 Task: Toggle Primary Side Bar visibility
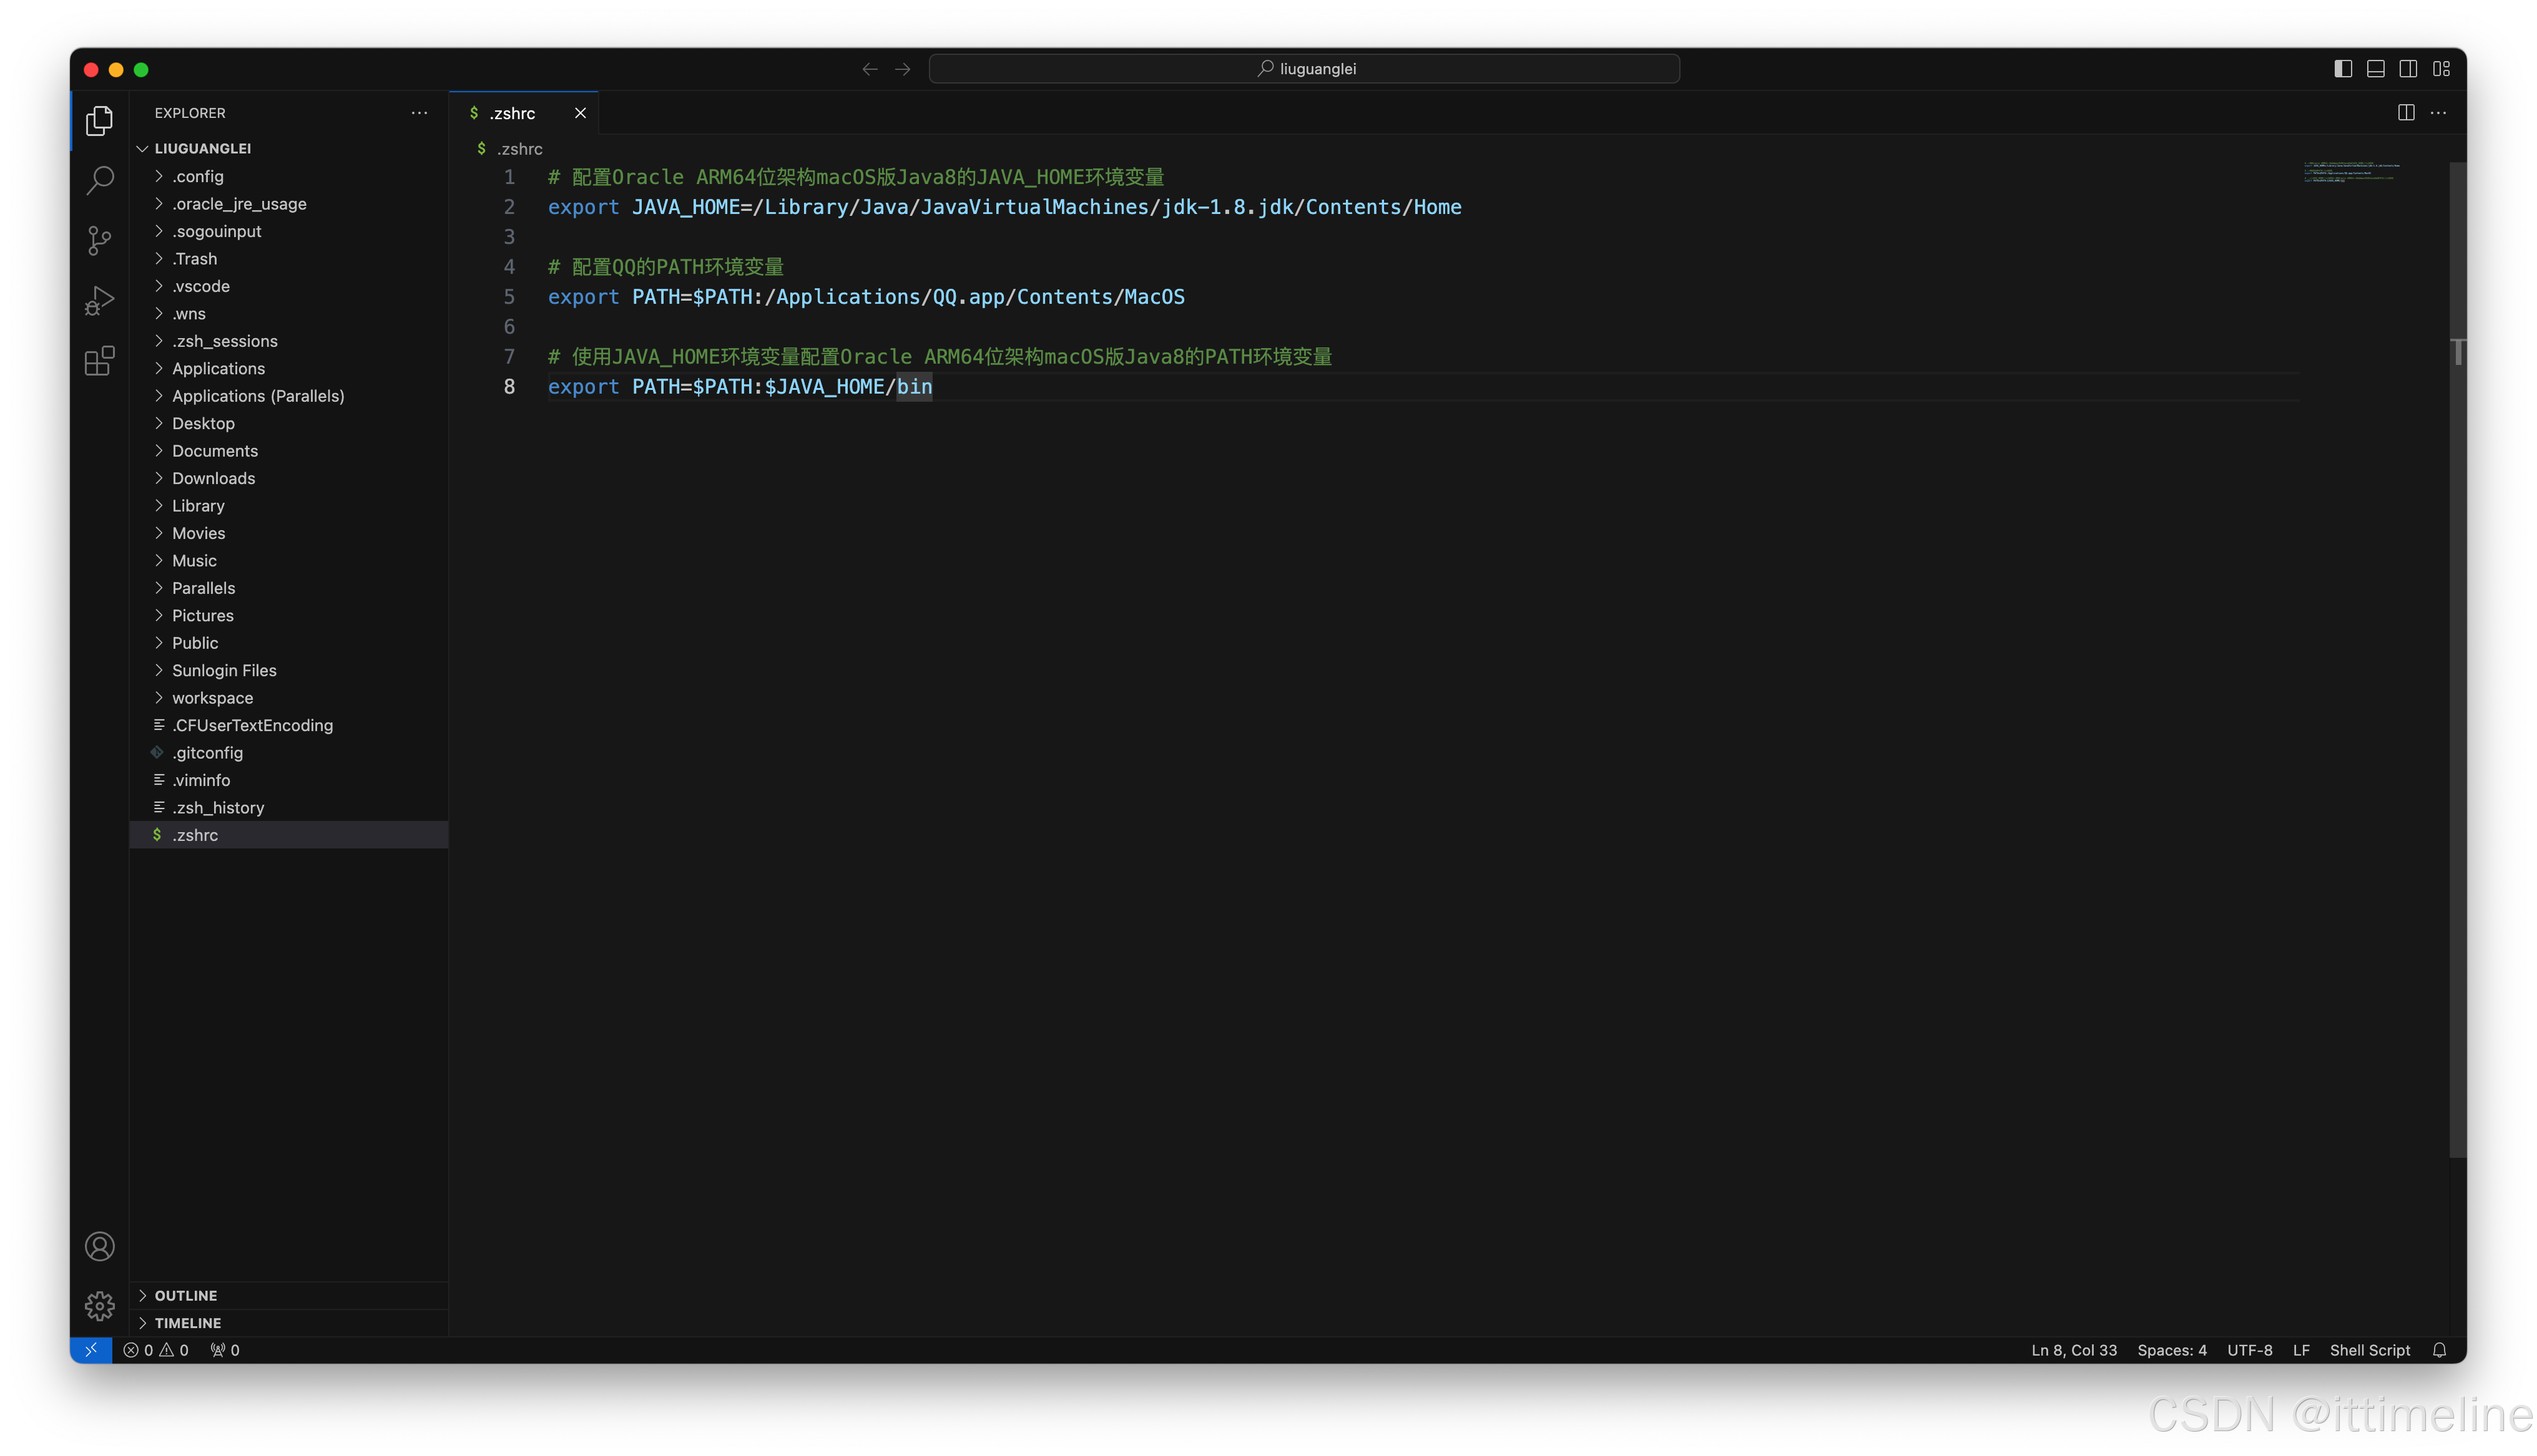[x=2343, y=69]
